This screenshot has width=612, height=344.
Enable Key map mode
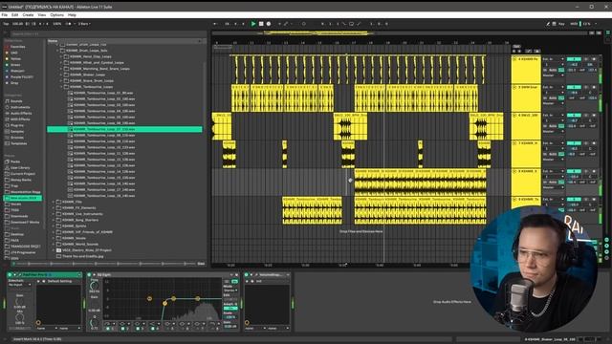[x=561, y=24]
